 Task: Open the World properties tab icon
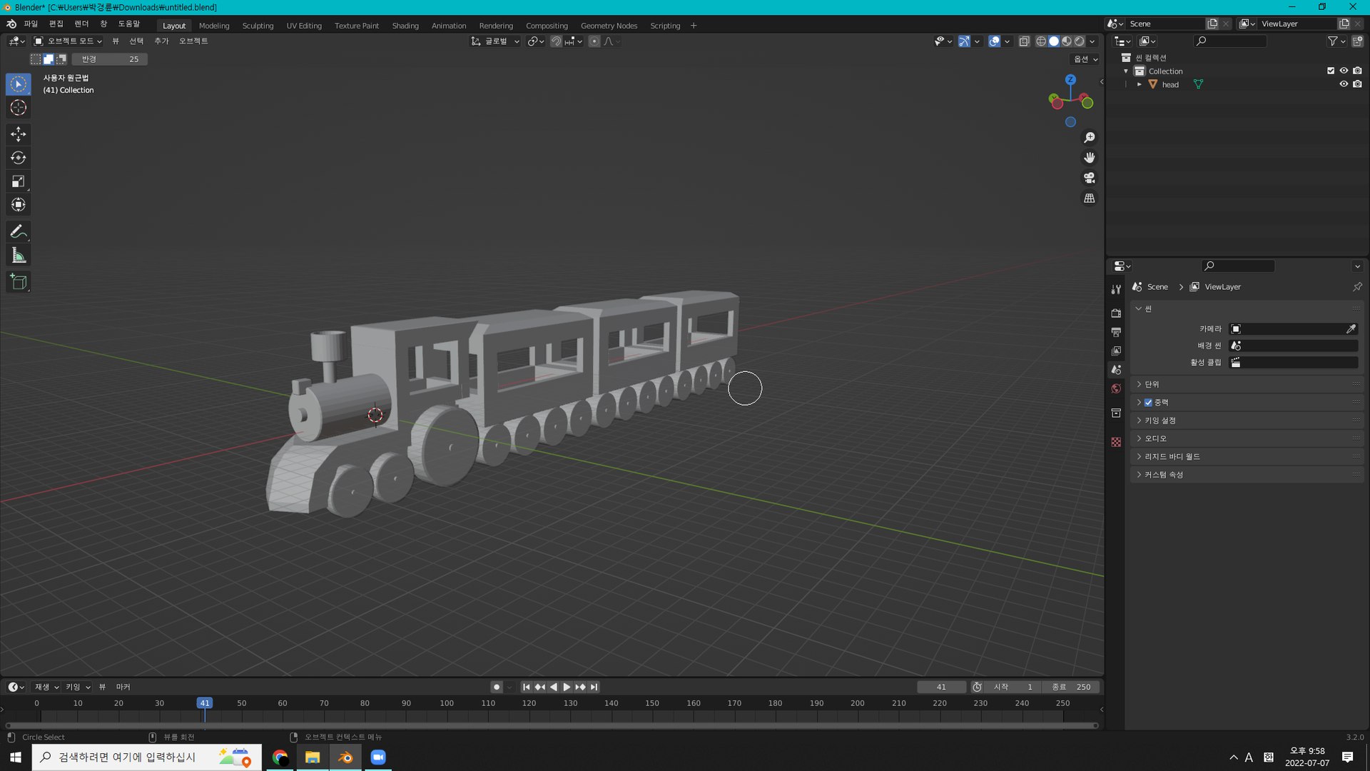coord(1116,388)
